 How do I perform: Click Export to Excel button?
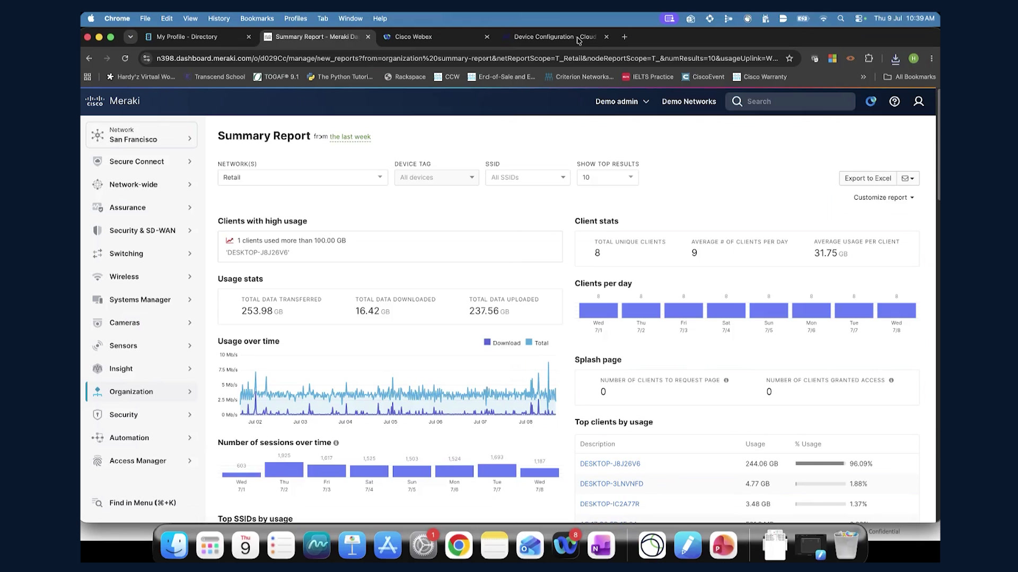[x=868, y=178]
